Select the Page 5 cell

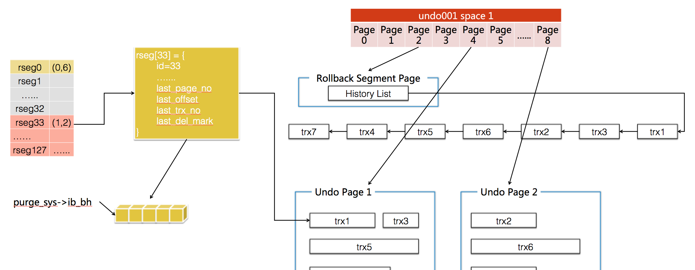[500, 35]
